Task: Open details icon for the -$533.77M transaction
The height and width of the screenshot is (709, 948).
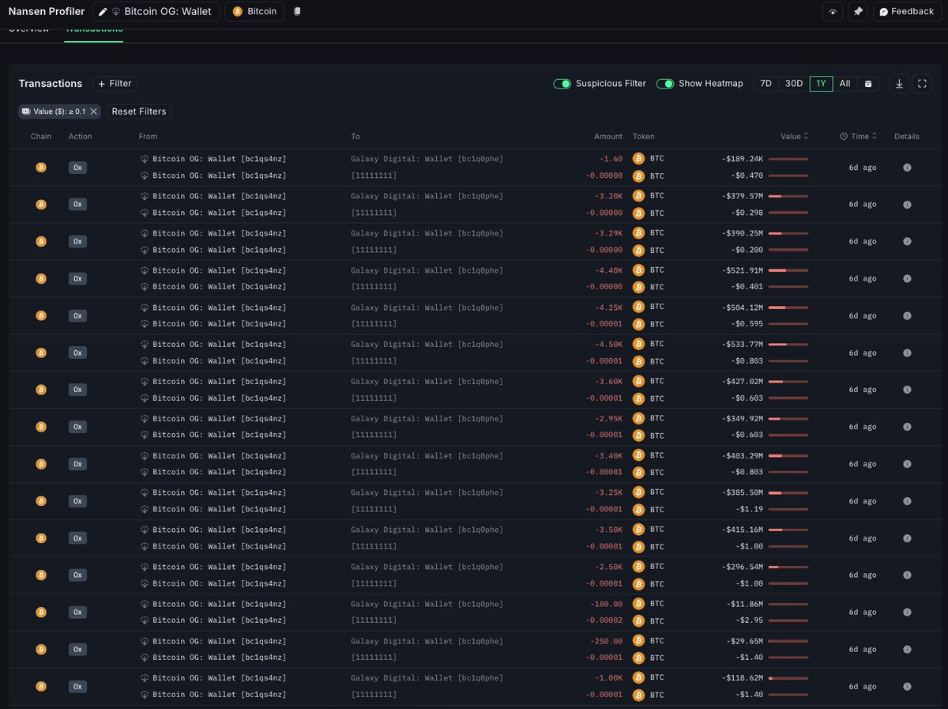Action: (907, 353)
